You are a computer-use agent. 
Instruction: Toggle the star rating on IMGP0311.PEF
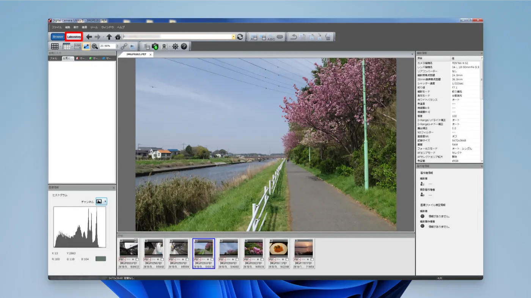(283, 259)
